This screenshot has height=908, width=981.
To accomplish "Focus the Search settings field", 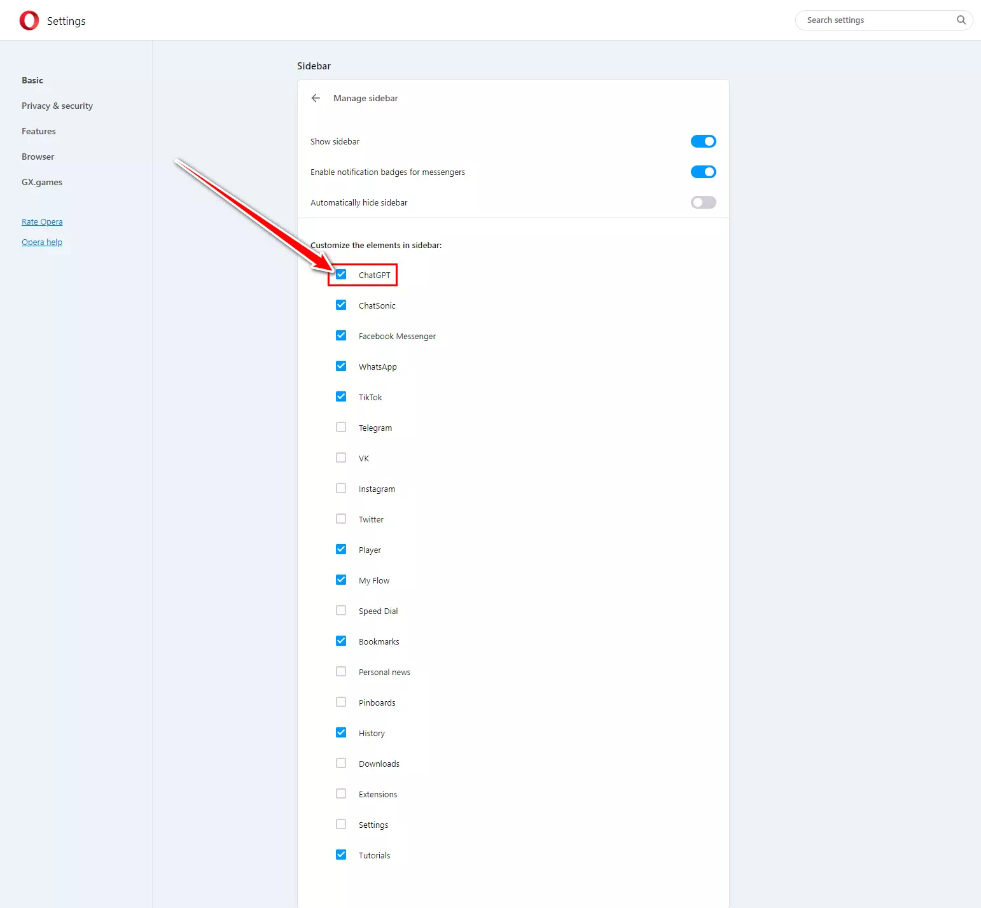I will click(x=884, y=20).
